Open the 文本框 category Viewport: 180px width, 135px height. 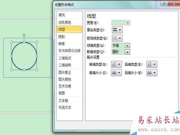tap(69, 100)
